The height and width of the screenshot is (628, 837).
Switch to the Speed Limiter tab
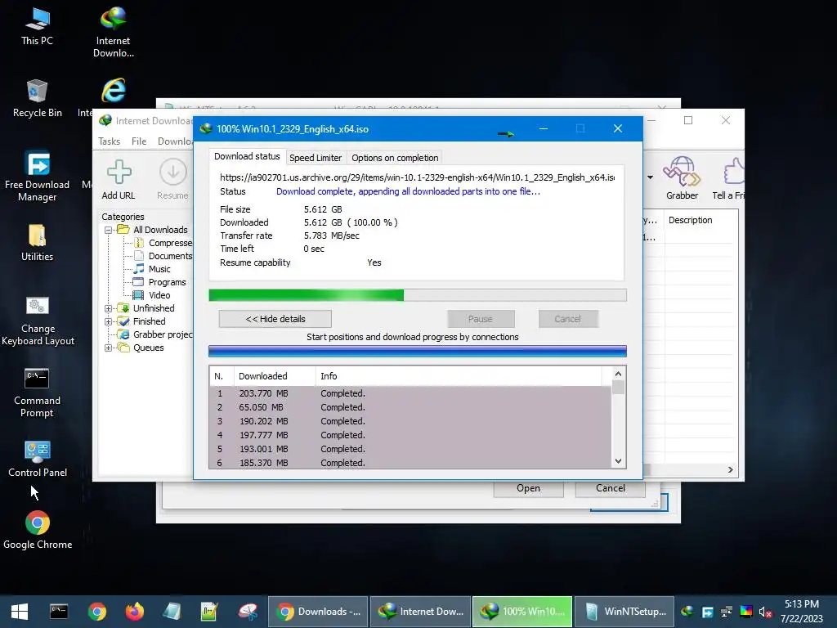316,158
